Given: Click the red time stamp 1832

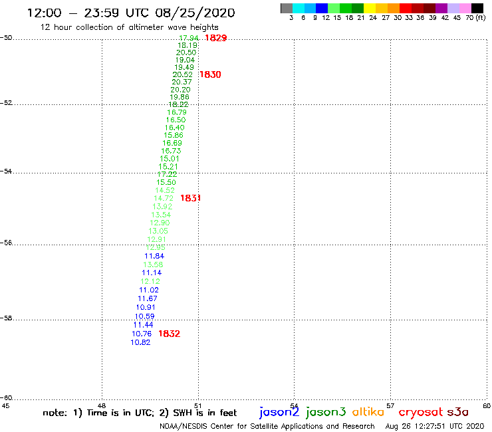Looking at the screenshot, I should [x=170, y=334].
